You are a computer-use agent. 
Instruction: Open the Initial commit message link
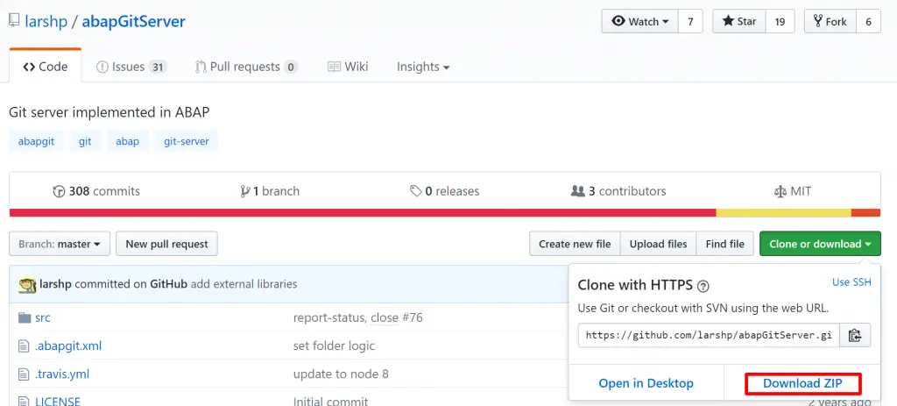point(330,402)
